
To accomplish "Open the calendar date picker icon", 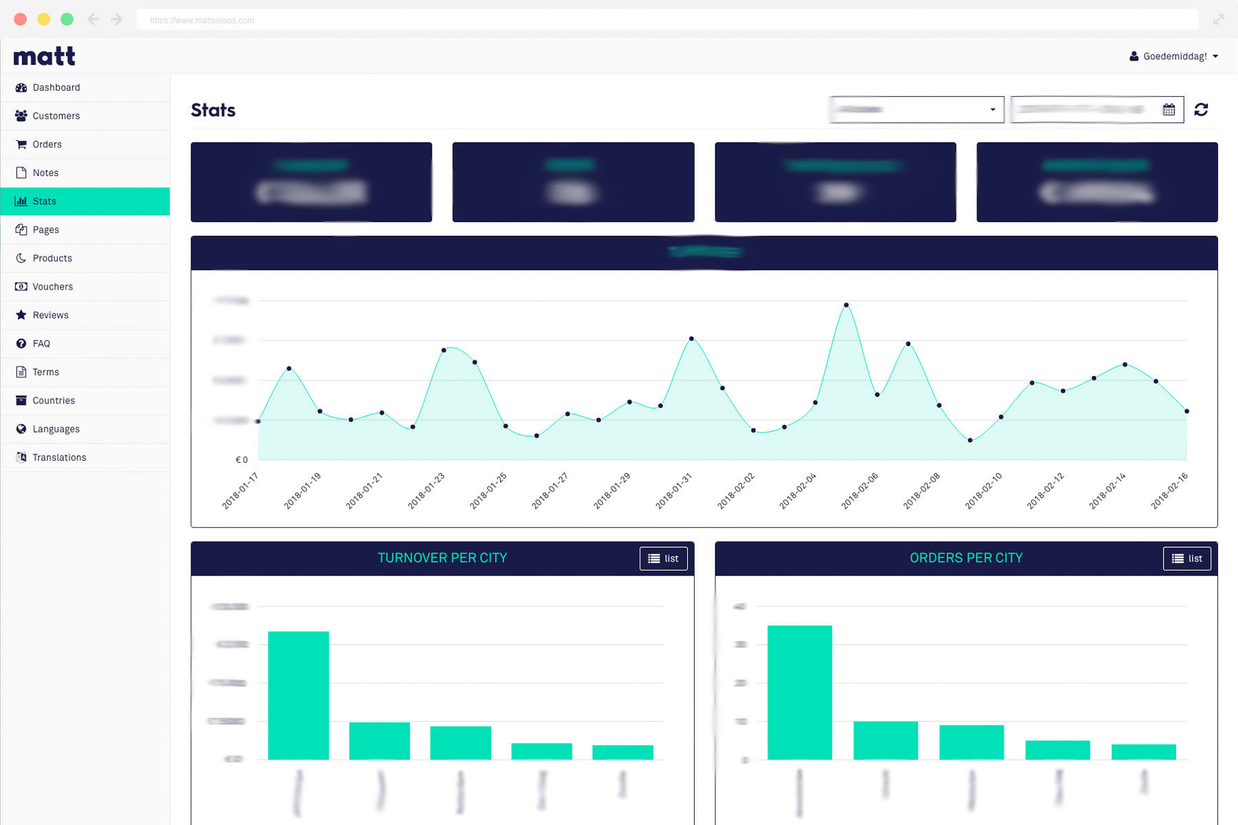I will coord(1169,109).
